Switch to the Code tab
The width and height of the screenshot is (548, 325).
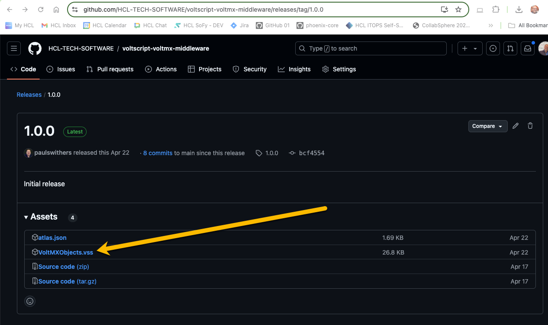[23, 69]
